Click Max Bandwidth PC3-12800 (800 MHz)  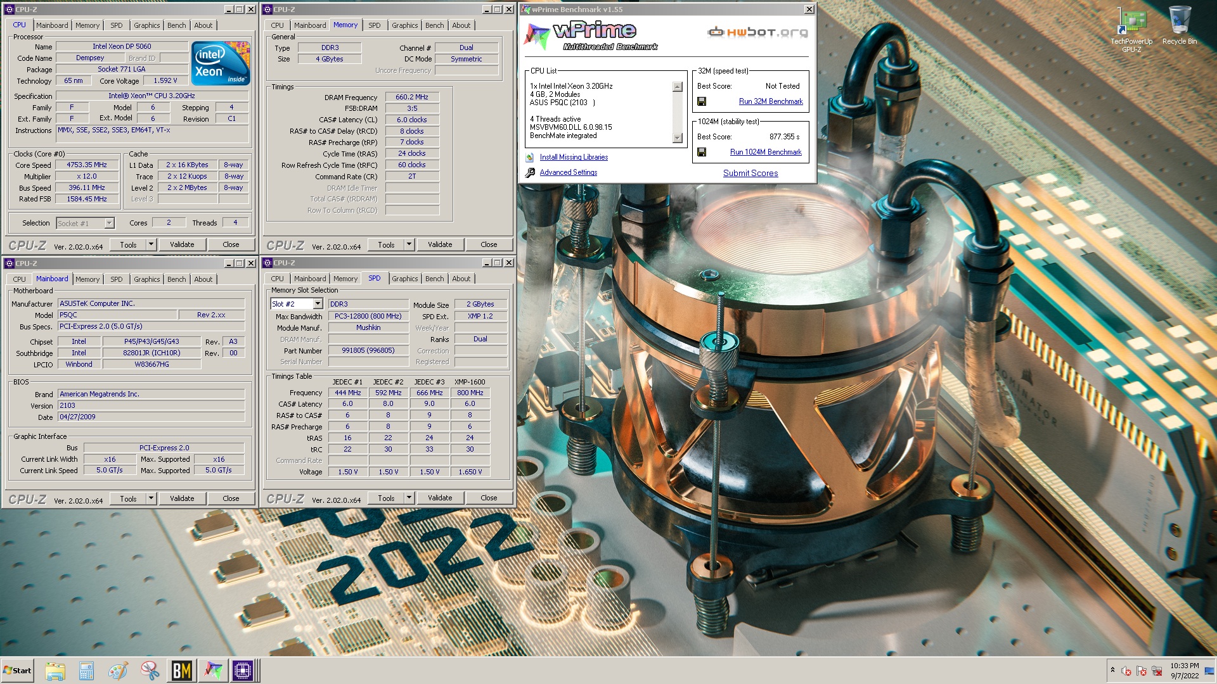point(368,316)
